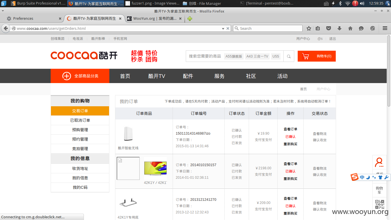Image resolution: width=391 pixels, height=220 pixels.
Task: Switch to Burp Suite taskbar window
Action: click(x=38, y=3)
